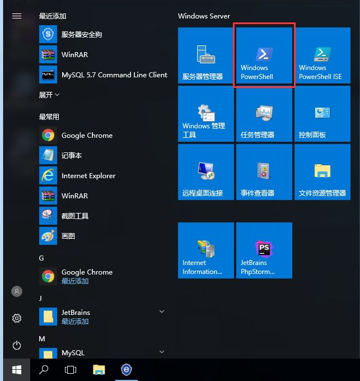Open the 控制面板 tile
Viewport: 360px width, 381px height.
click(322, 114)
